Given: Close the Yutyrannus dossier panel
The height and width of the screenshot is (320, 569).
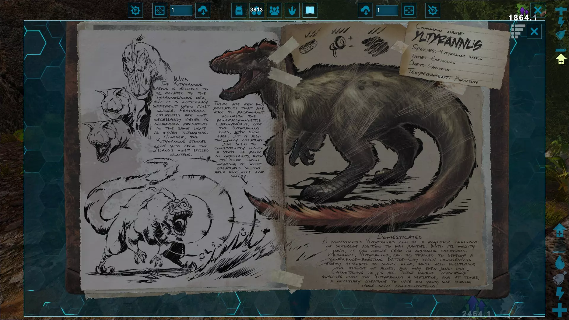Looking at the screenshot, I should coord(534,31).
